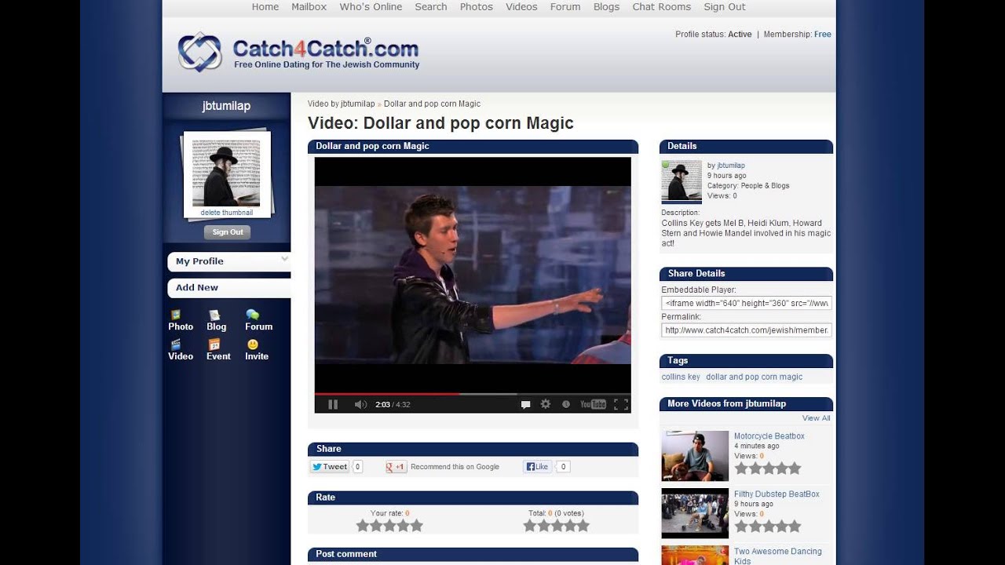Click People & Blogs category link

coord(766,186)
